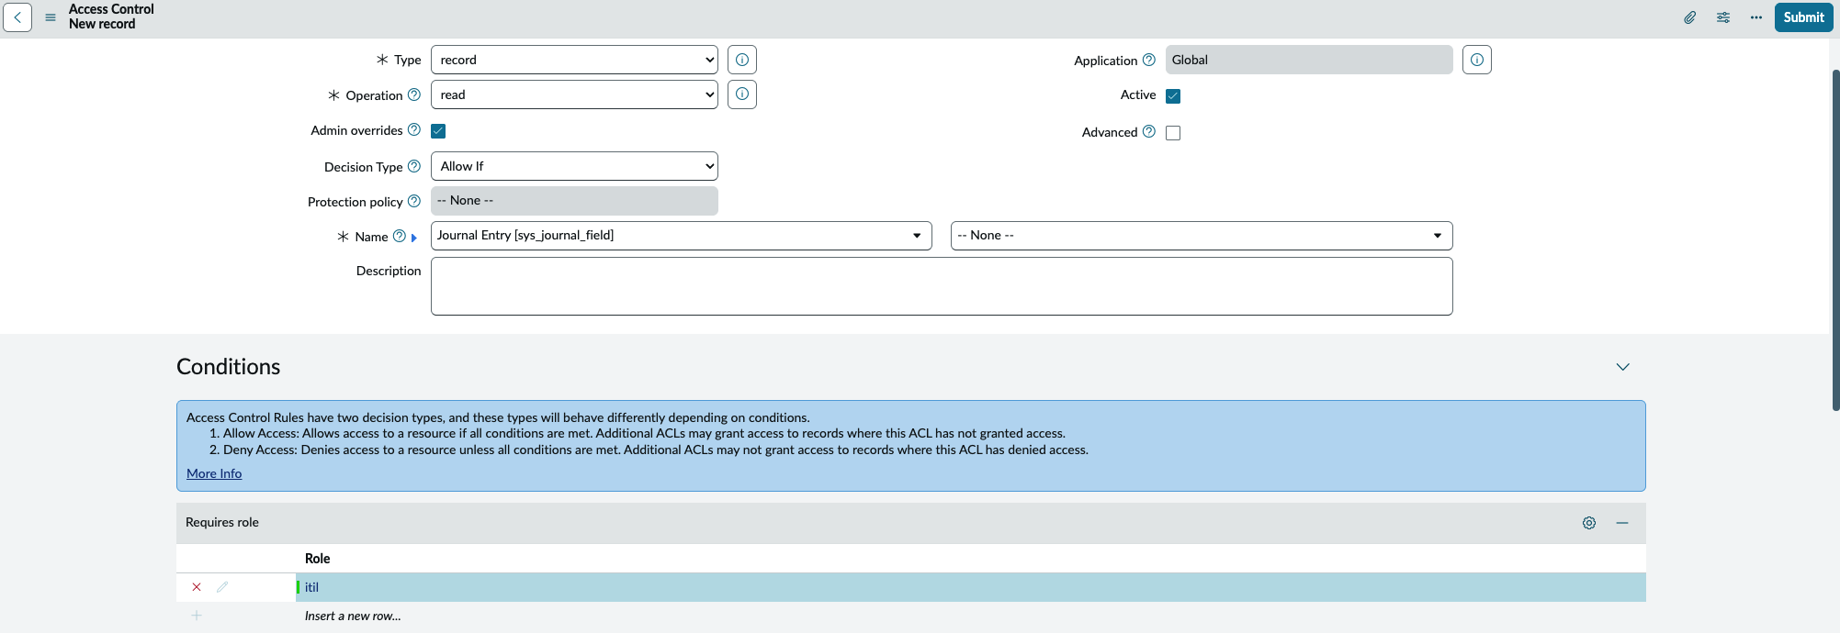The width and height of the screenshot is (1840, 633).
Task: Click the vertical page scrollbar
Action: click(1835, 239)
